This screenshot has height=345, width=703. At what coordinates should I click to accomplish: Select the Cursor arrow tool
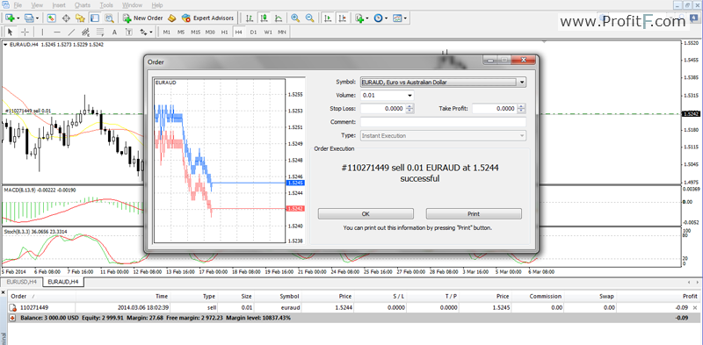point(11,32)
